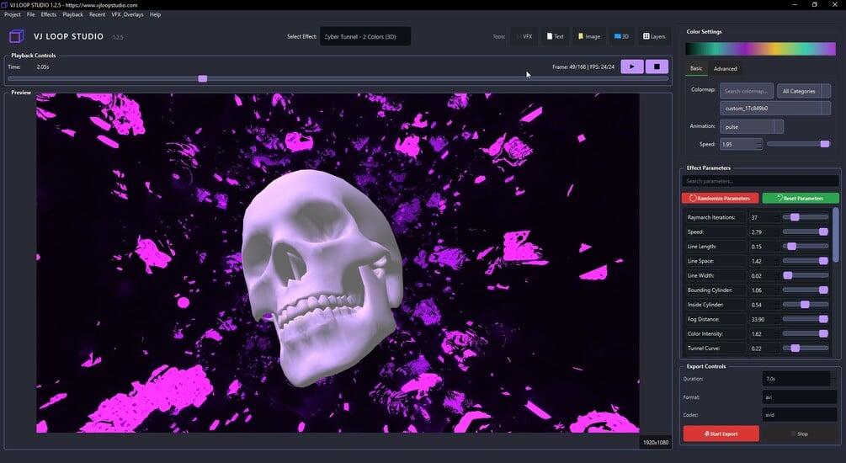The image size is (846, 463).
Task: Switch to the Advanced color tab
Action: pos(725,68)
